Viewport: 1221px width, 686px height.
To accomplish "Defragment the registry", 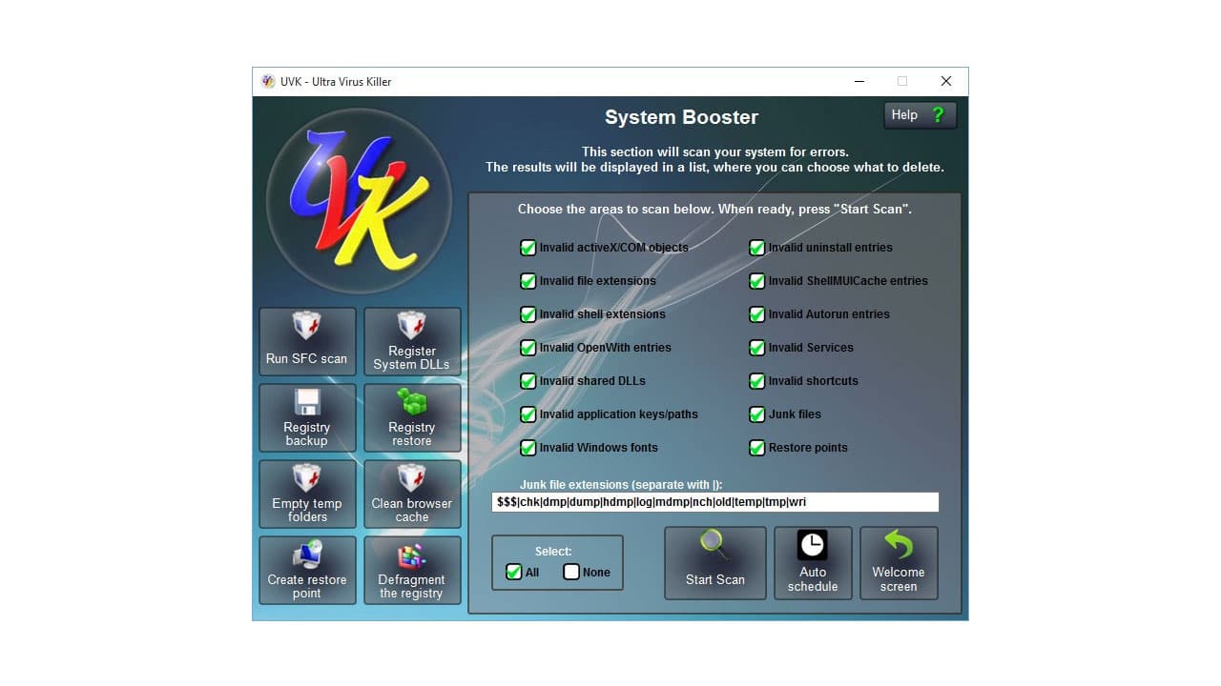I will tap(412, 570).
